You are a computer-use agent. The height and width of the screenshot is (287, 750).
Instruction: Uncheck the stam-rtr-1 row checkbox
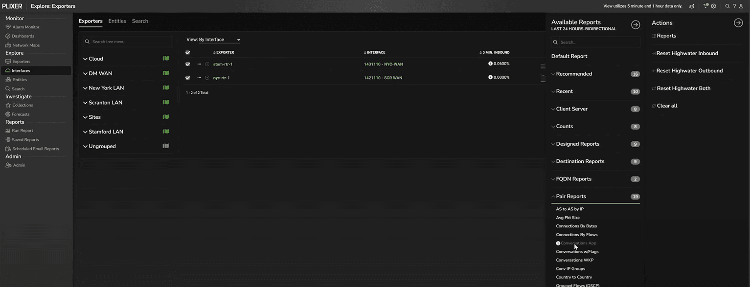[187, 64]
